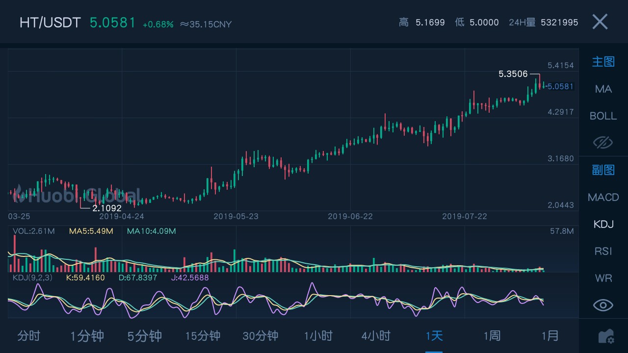Show the RSI sub-chart indicator
The image size is (628, 353).
[x=603, y=251]
